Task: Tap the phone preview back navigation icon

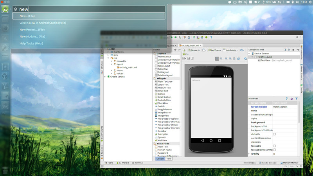Action: [x=203, y=140]
